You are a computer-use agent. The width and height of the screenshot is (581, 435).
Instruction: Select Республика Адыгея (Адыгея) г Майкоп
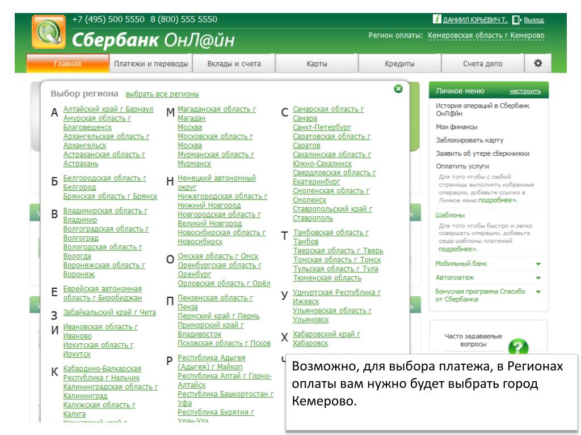(211, 362)
